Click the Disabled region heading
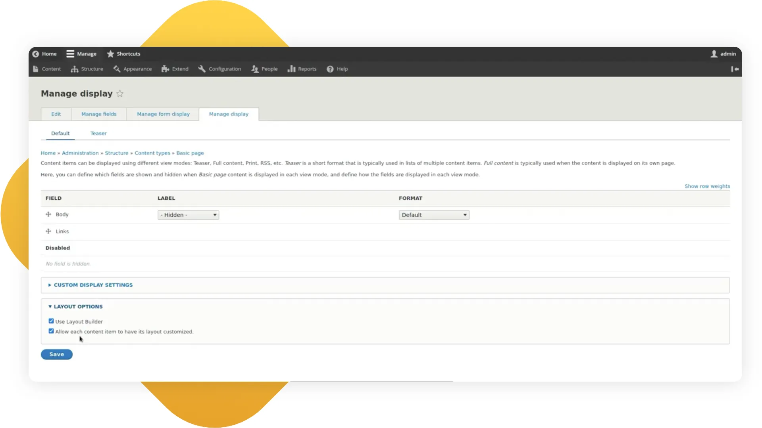Screen dimensions: 762x428 pyautogui.click(x=58, y=248)
